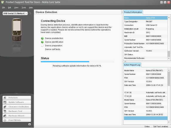
Task: Click the Product Information scrollbar thumb
Action: point(169,54)
